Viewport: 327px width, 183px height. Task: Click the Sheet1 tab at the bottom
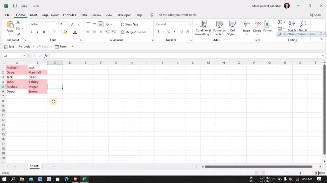(x=34, y=166)
